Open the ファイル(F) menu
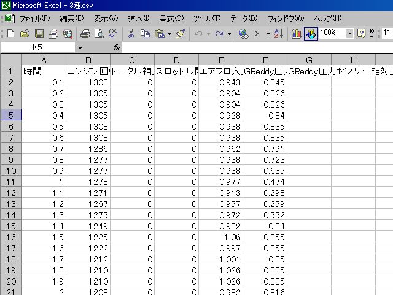Viewport: 393px width, 295px height. tap(34, 18)
